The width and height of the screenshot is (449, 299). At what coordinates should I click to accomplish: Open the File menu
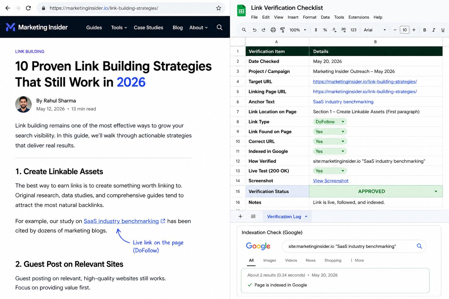[x=254, y=17]
